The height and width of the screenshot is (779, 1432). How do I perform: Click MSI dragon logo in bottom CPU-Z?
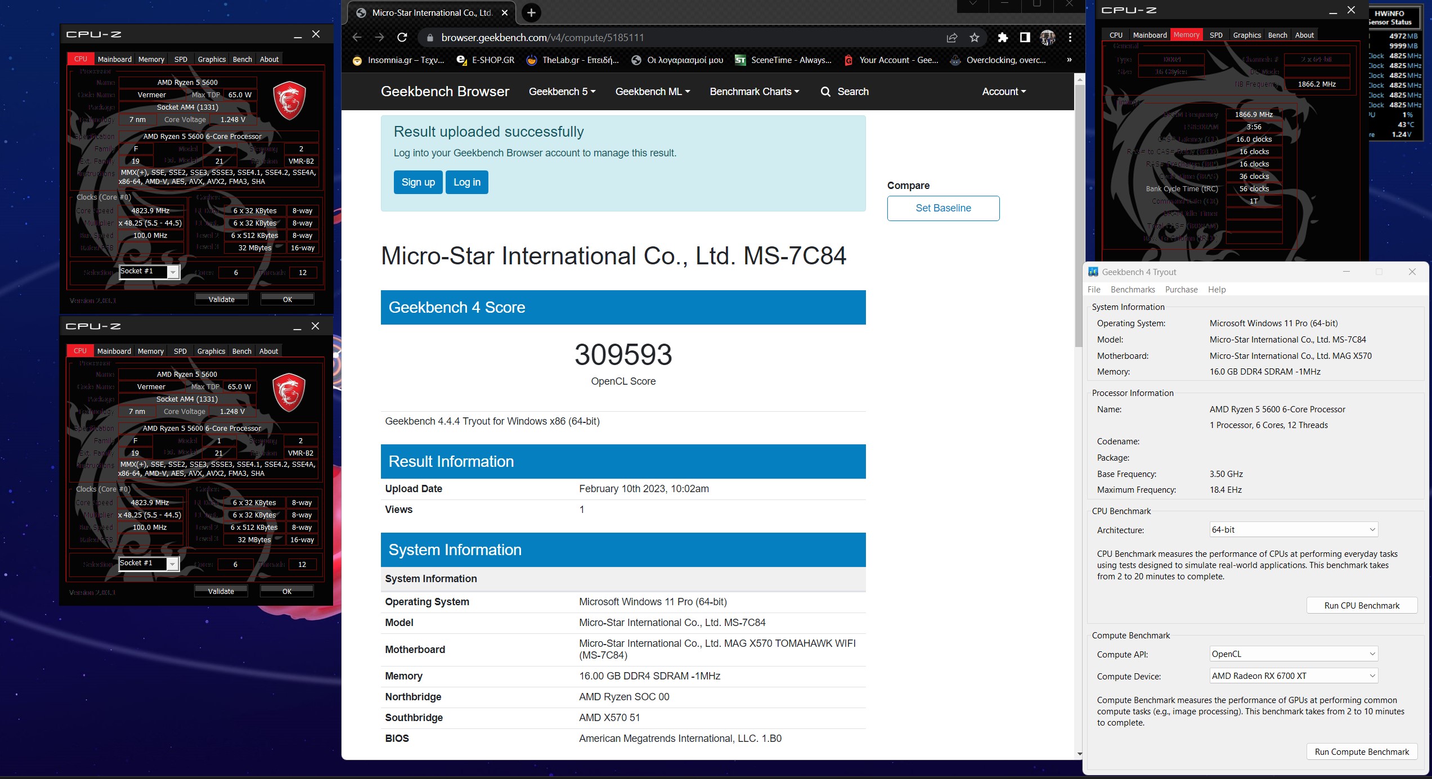(x=289, y=393)
